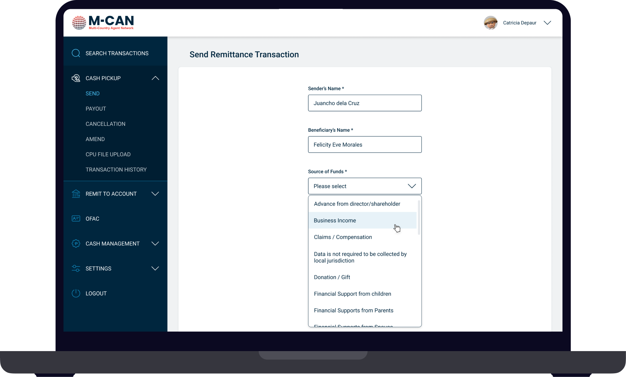Click the M-CAN globe logo
The height and width of the screenshot is (377, 626).
(79, 23)
